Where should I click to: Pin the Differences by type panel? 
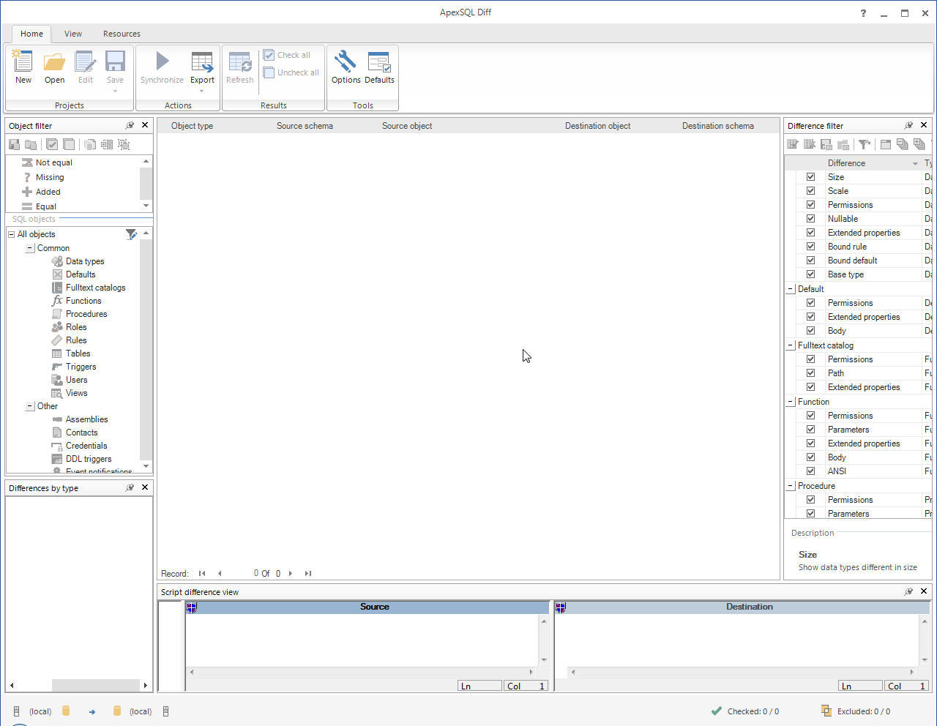pos(130,487)
